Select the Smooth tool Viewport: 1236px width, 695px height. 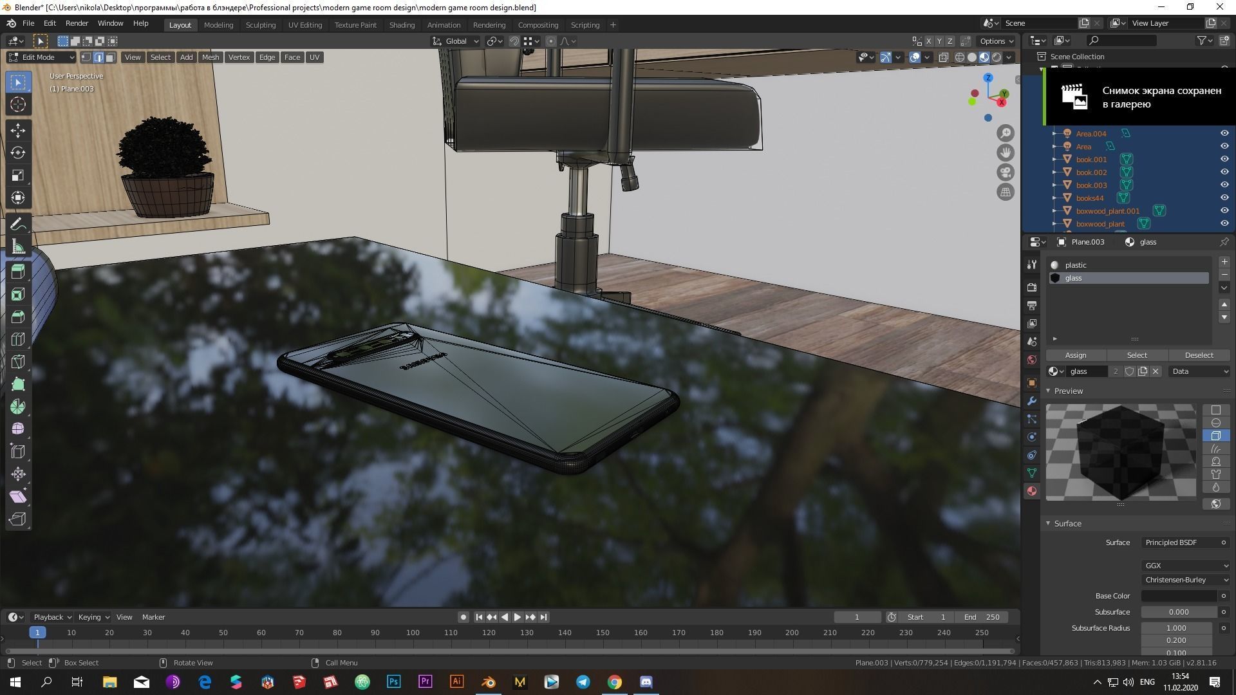tap(18, 429)
